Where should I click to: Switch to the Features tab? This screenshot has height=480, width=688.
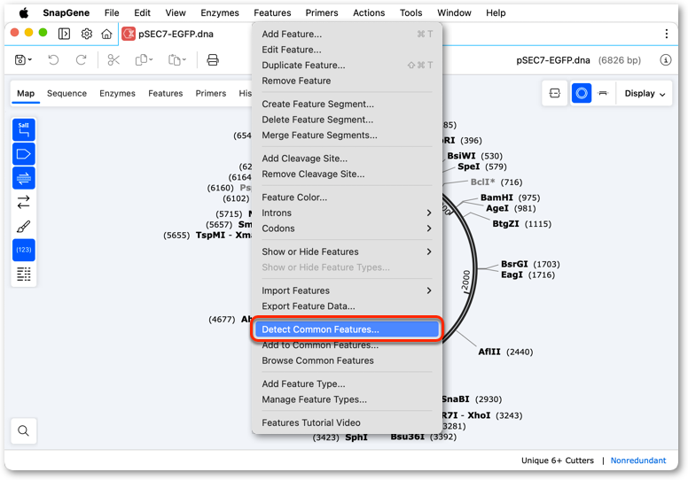(x=166, y=93)
